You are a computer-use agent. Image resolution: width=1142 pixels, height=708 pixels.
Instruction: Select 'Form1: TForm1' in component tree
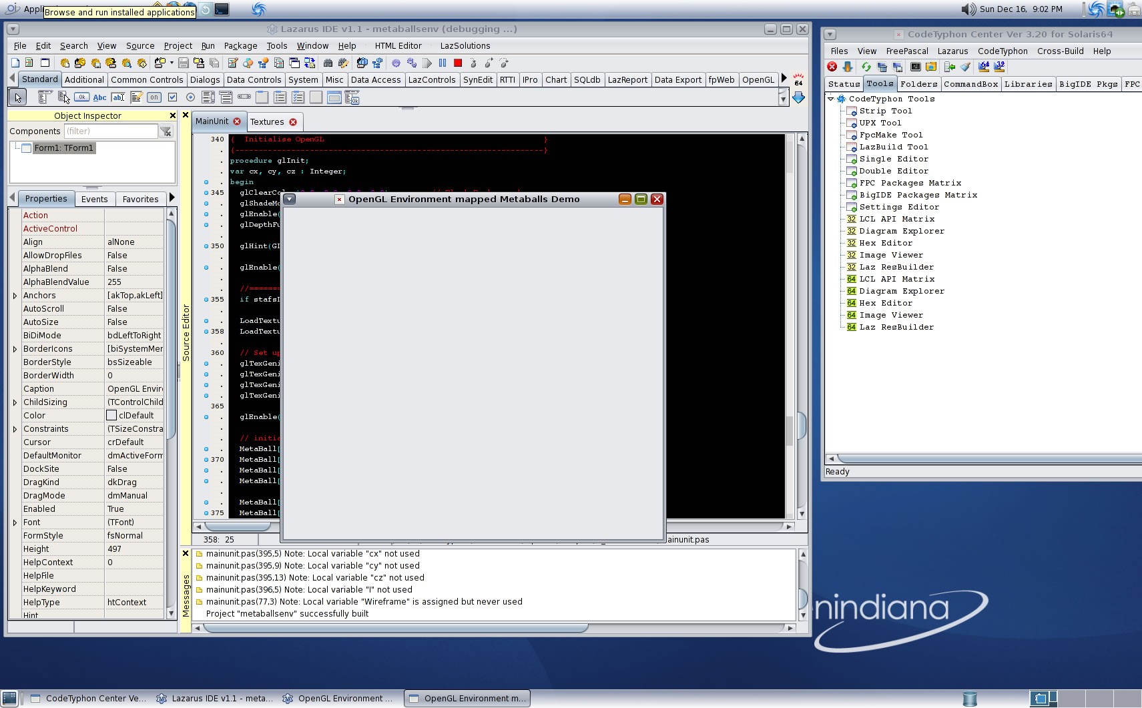63,148
